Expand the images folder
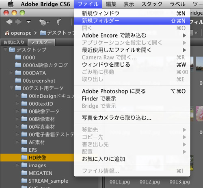Image resolution: width=203 pixels, height=188 pixels. (x=17, y=165)
